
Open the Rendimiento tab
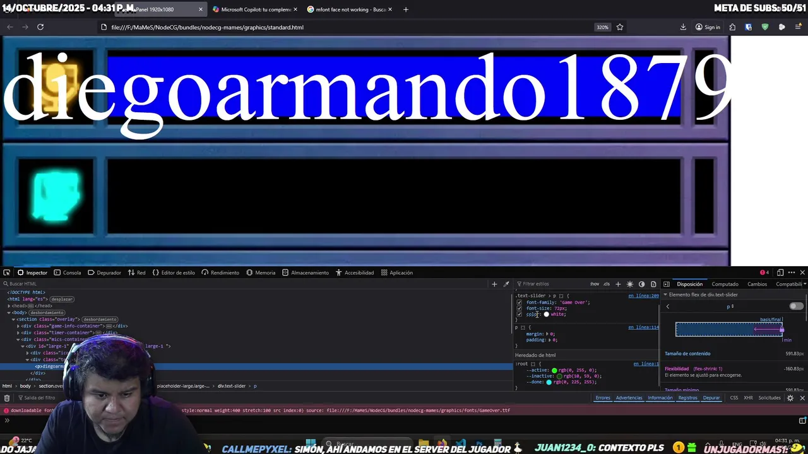[220, 272]
